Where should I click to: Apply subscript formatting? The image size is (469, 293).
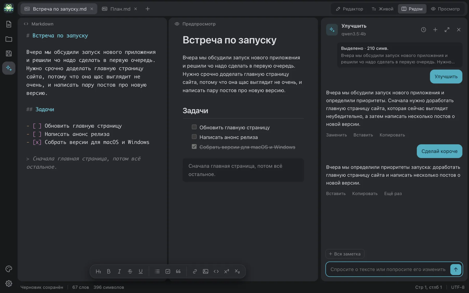(237, 271)
